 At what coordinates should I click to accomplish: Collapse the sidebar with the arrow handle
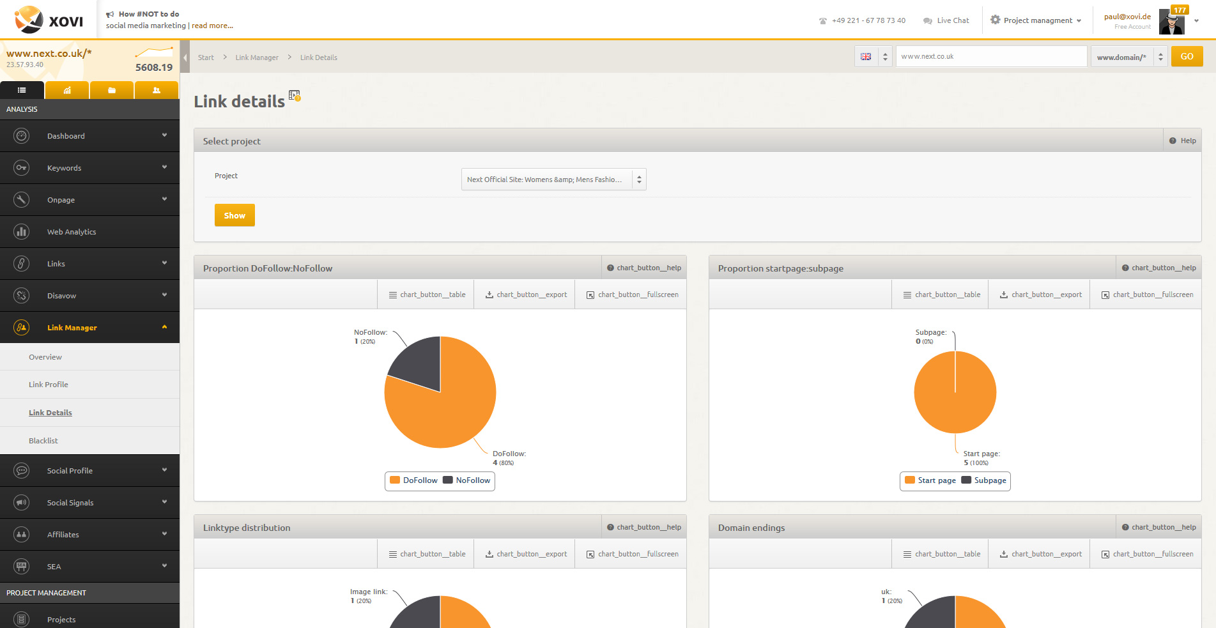[185, 57]
